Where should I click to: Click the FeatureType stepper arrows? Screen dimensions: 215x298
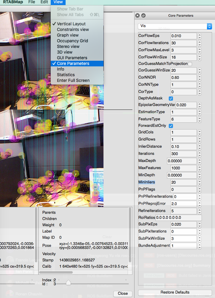199,119
